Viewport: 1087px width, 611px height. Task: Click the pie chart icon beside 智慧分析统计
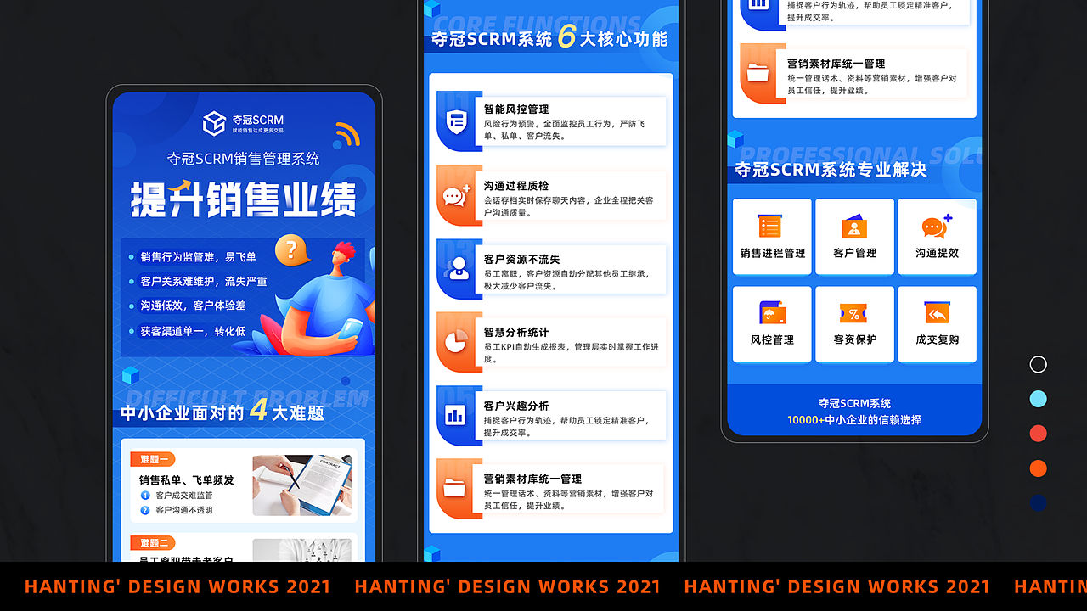(455, 342)
